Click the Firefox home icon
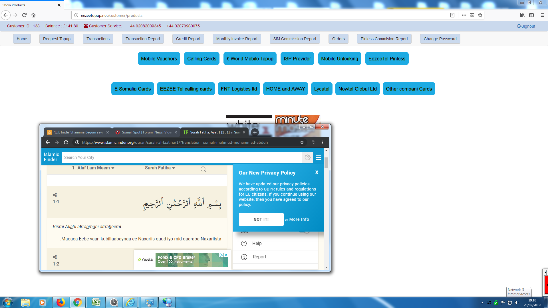Image resolution: width=548 pixels, height=308 pixels. pyautogui.click(x=33, y=15)
